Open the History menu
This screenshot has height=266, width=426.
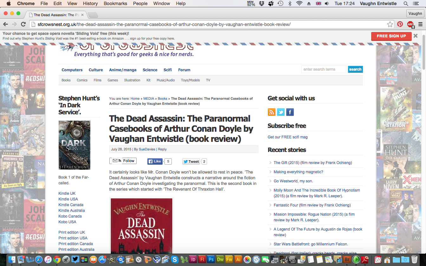point(90,3)
